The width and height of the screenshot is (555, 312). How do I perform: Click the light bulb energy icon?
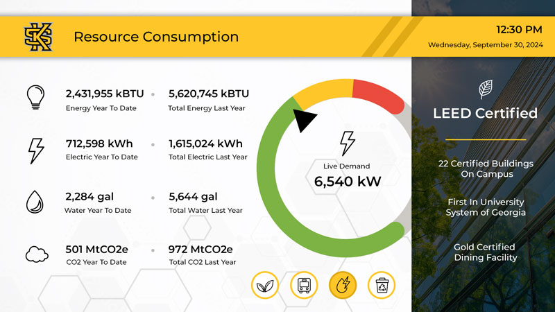35,97
